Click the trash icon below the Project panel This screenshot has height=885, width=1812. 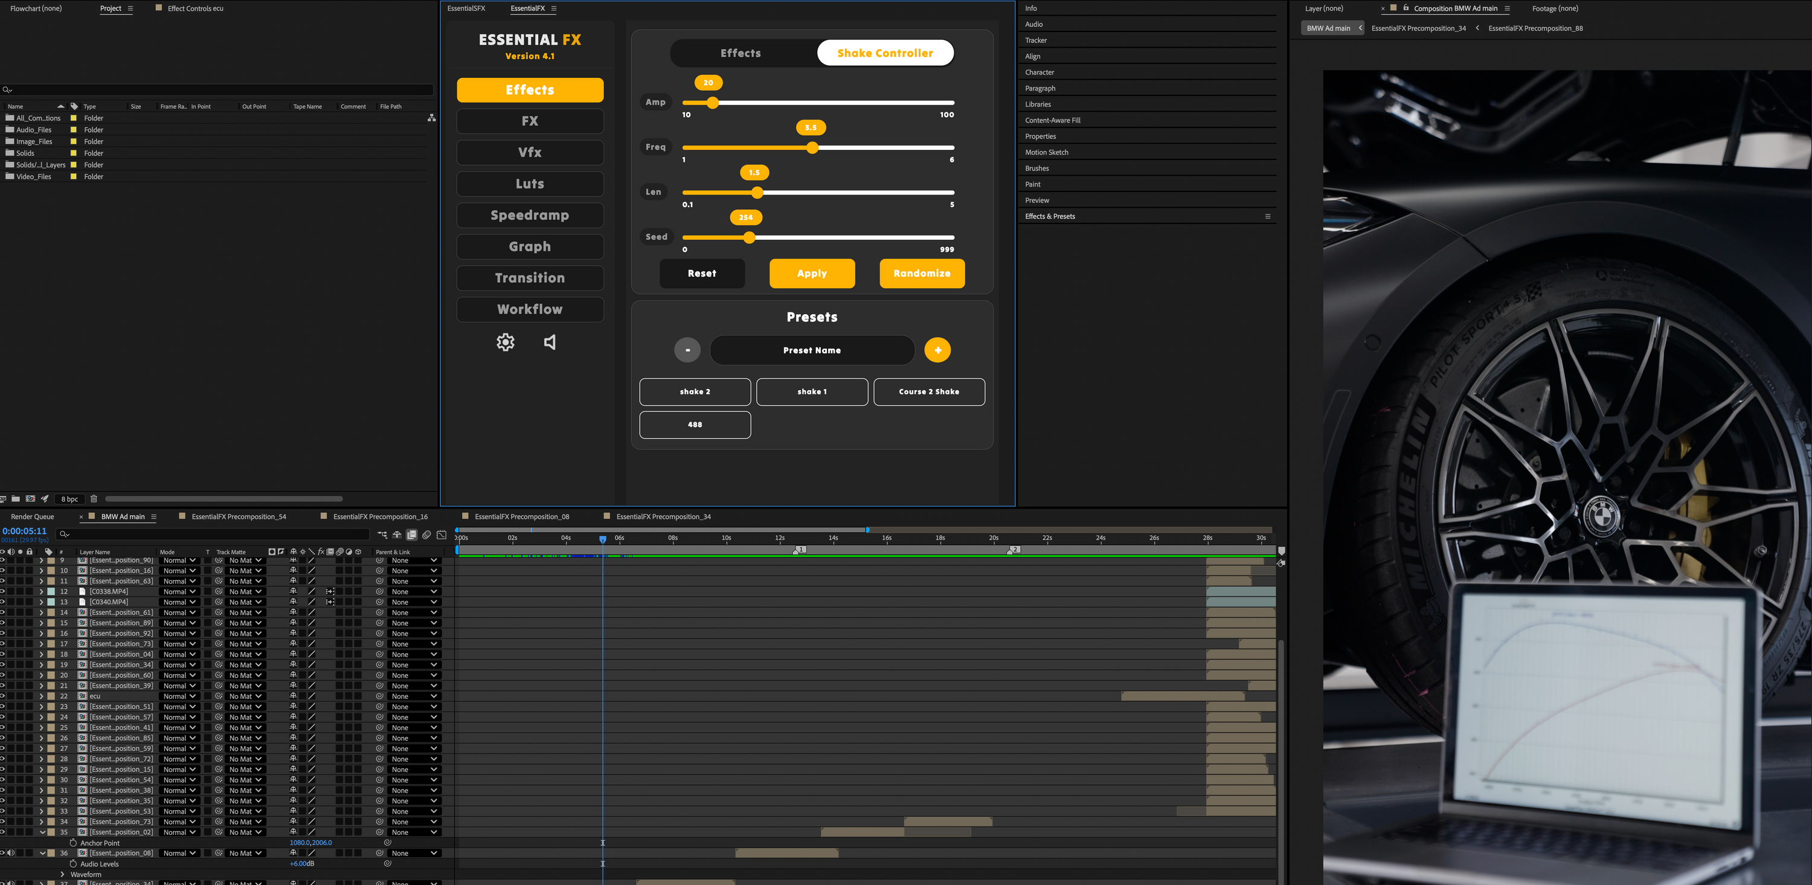tap(94, 499)
